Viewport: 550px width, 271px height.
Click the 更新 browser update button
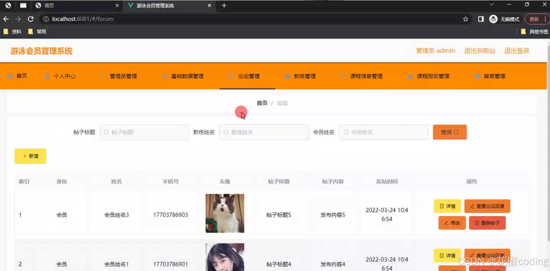click(x=534, y=19)
